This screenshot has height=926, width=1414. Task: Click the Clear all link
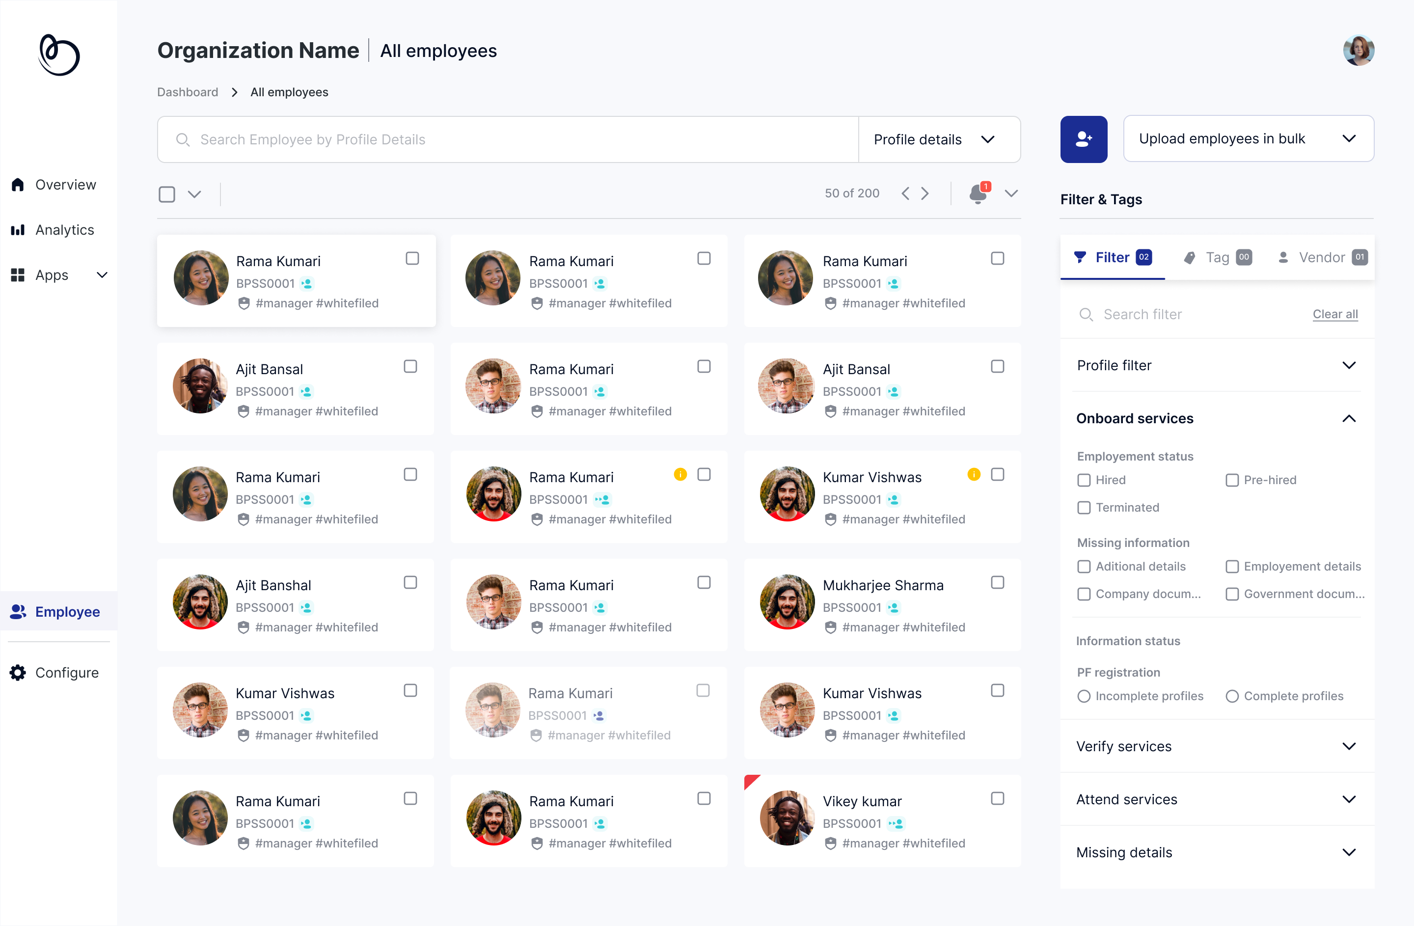1334,314
